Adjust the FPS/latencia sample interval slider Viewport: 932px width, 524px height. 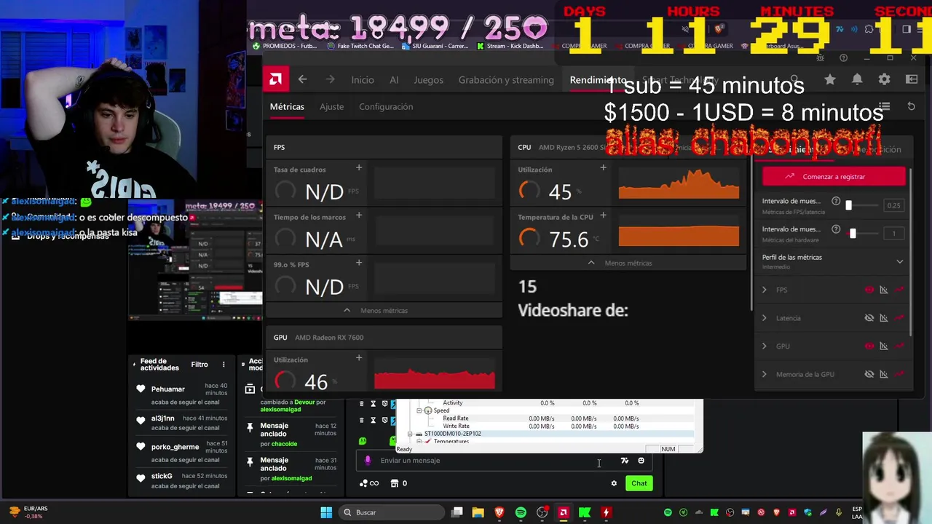tap(848, 205)
